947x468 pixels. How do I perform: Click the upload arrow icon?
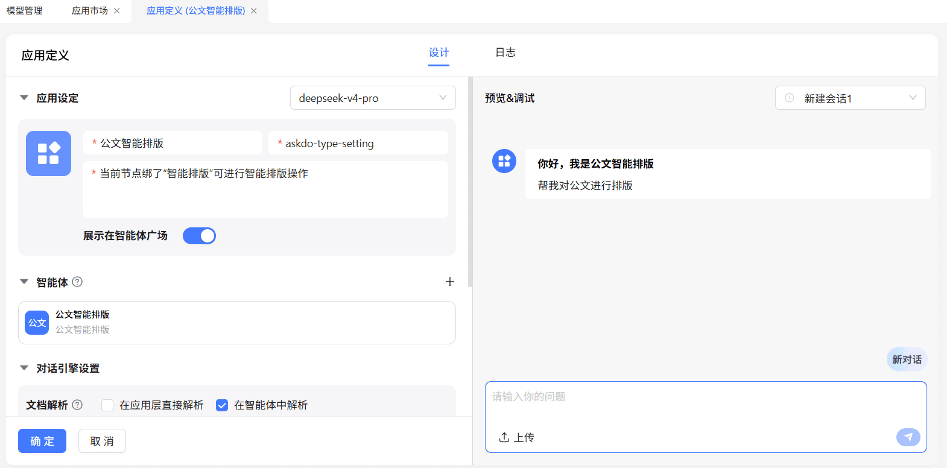tap(504, 437)
